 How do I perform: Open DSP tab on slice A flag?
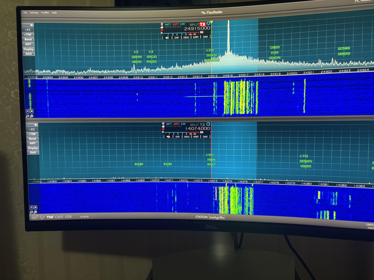click(177, 38)
